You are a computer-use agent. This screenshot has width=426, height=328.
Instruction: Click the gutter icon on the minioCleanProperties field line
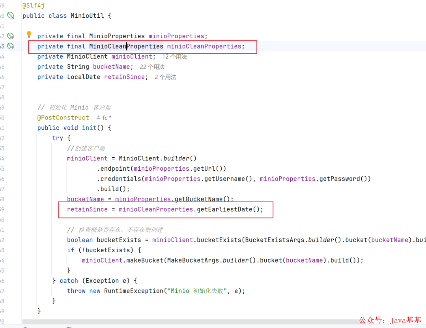11,46
